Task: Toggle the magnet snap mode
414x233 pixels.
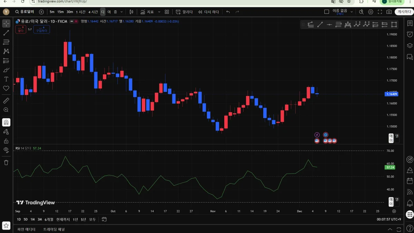Action: tap(6, 122)
